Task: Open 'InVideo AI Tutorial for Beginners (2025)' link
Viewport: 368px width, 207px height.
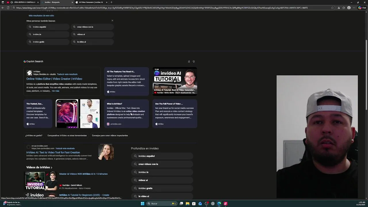Action: pos(84,195)
